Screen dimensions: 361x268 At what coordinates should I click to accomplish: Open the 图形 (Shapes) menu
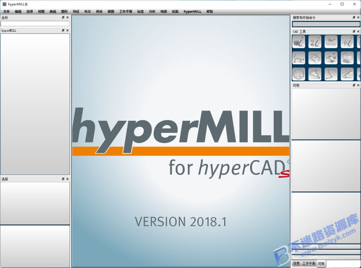coord(65,11)
